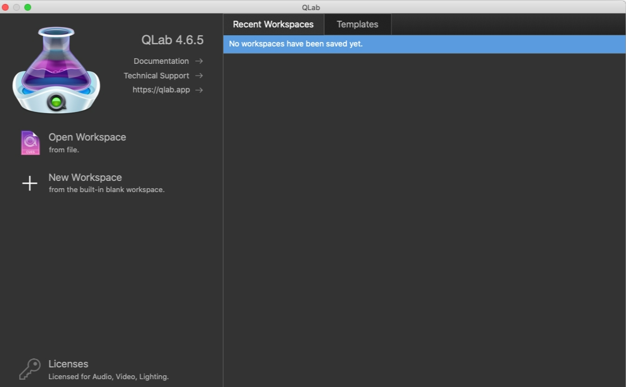Open the Documentation link
This screenshot has width=626, height=387.
pyautogui.click(x=162, y=61)
